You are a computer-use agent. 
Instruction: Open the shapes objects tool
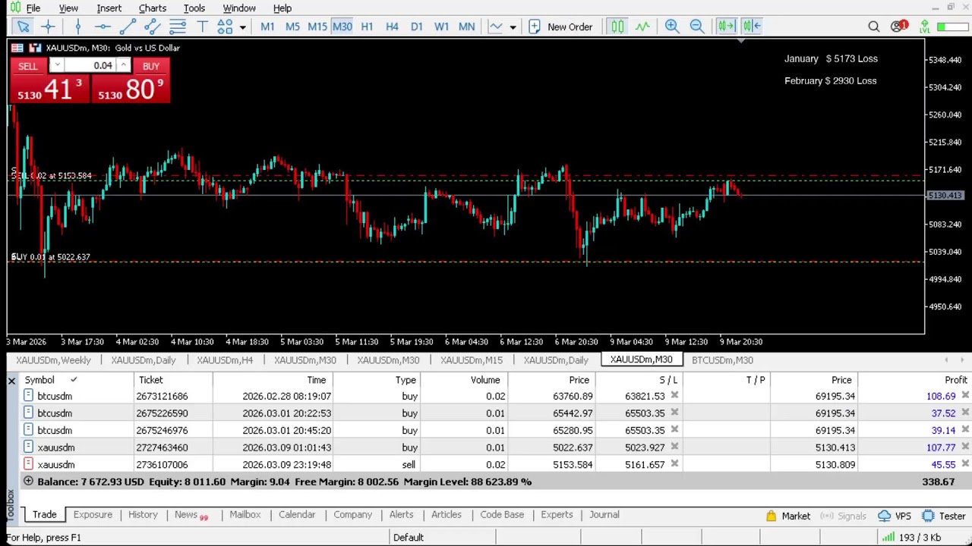(x=225, y=27)
